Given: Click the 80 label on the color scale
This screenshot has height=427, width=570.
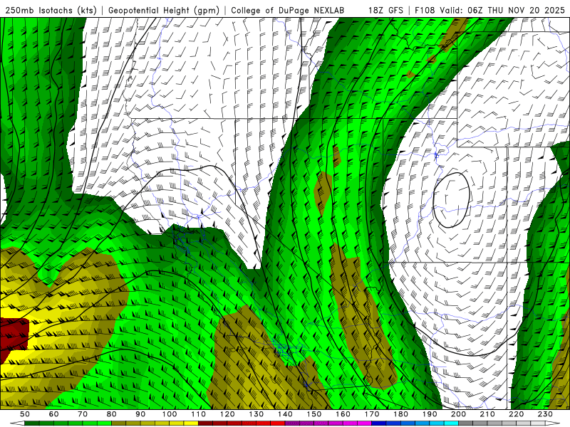Looking at the screenshot, I should point(112,414).
